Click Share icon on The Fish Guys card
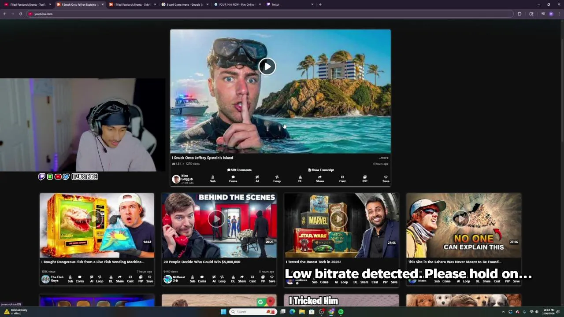The width and height of the screenshot is (564, 317). click(119, 279)
